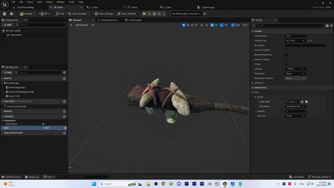Screen dimensions: 334x188
Task: Open the viewport options hamburger menu
Action: (71, 25)
